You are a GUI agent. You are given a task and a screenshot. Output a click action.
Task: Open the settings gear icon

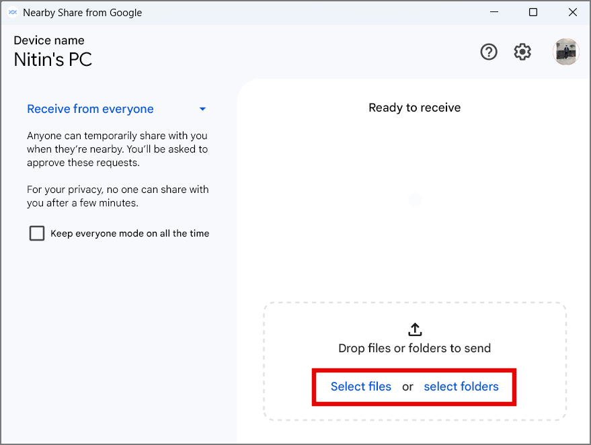click(522, 52)
